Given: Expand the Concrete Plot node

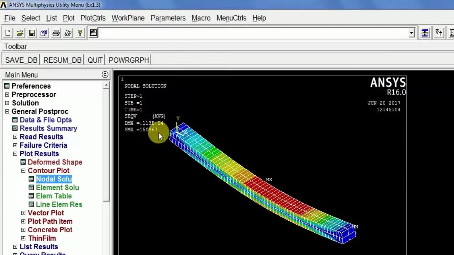Looking at the screenshot, I should pos(23,230).
